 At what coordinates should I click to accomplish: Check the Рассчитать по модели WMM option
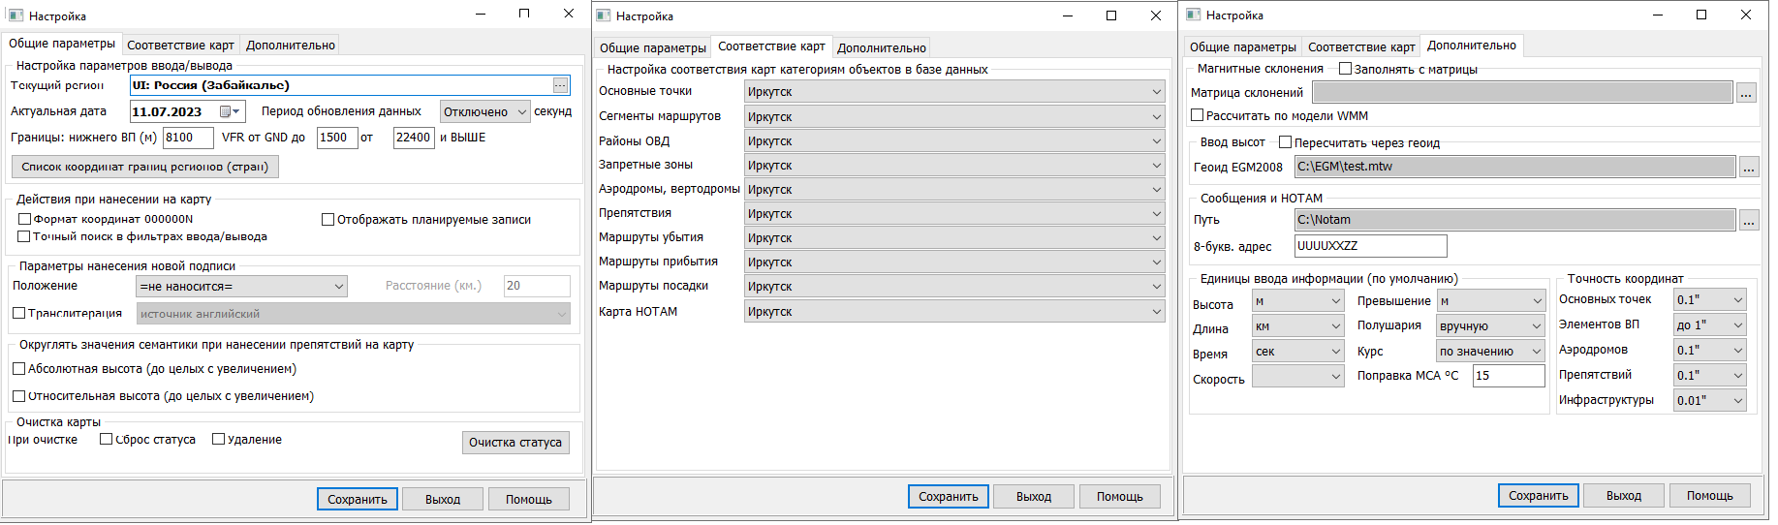1198,115
